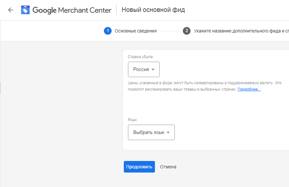289x187 pixels.
Task: Click the arrow icon next to Выбрать язык
Action: (168, 133)
